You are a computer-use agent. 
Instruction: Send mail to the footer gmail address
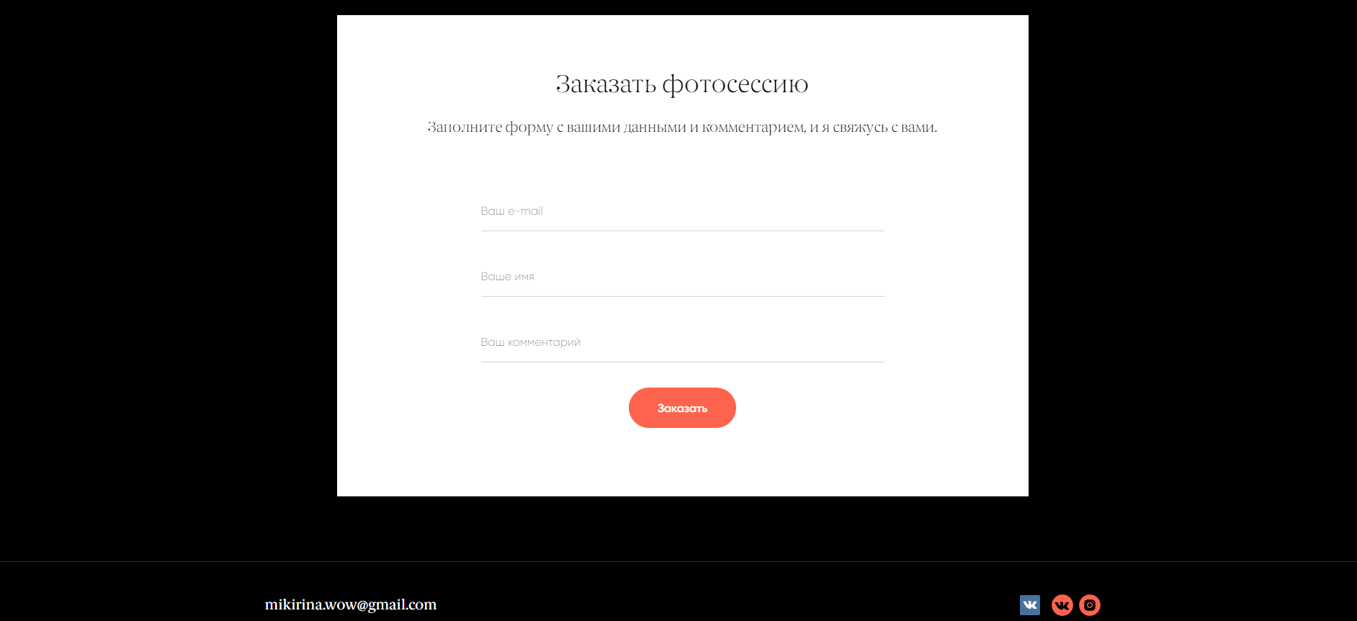pyautogui.click(x=351, y=604)
